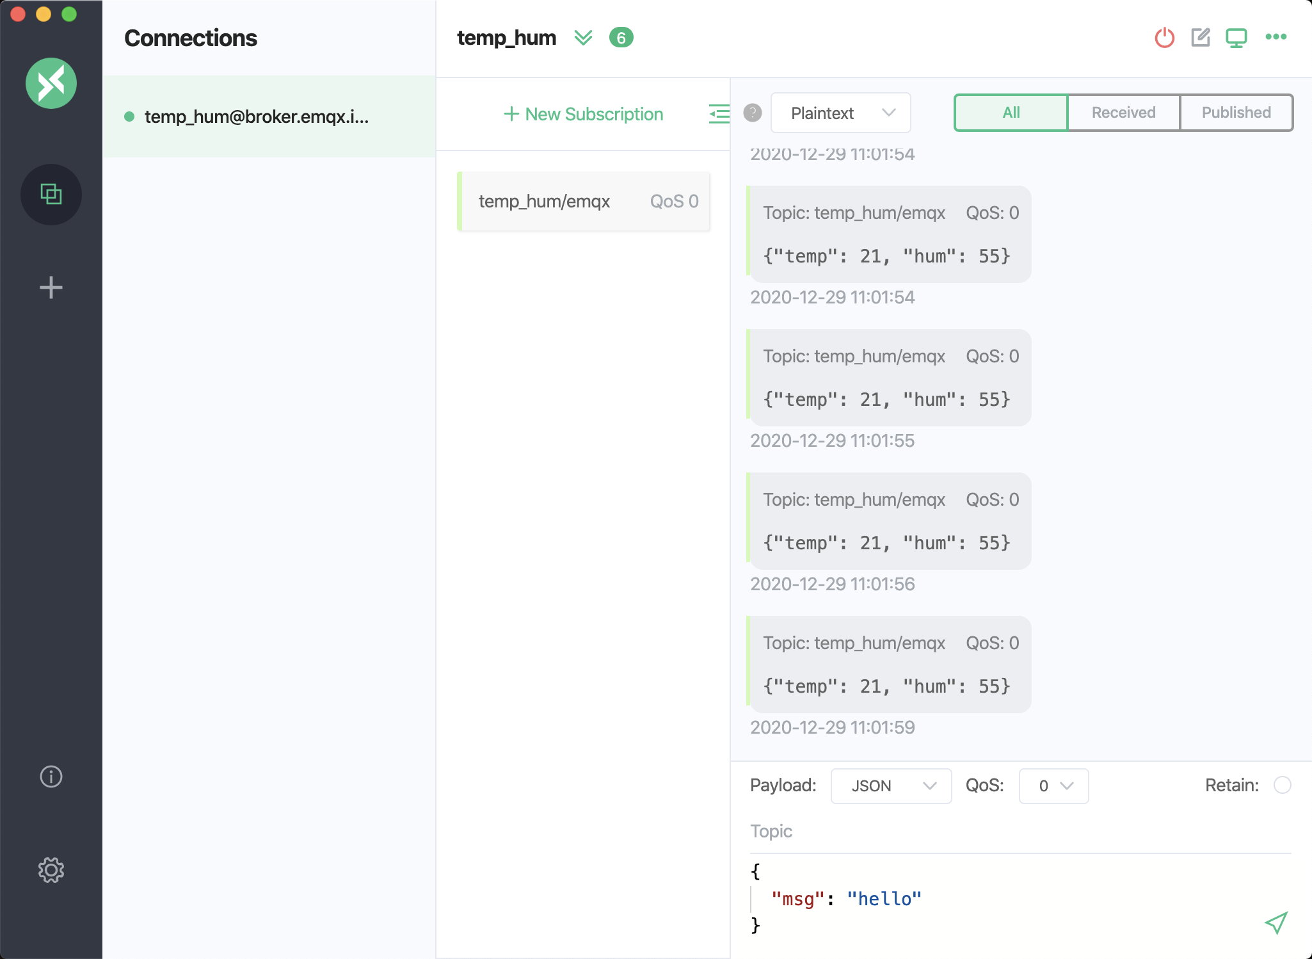The height and width of the screenshot is (959, 1312).
Task: Open the QoS 0 dropdown
Action: [x=1053, y=786]
